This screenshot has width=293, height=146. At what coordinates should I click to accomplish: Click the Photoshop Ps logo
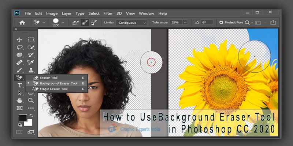coord(17,13)
